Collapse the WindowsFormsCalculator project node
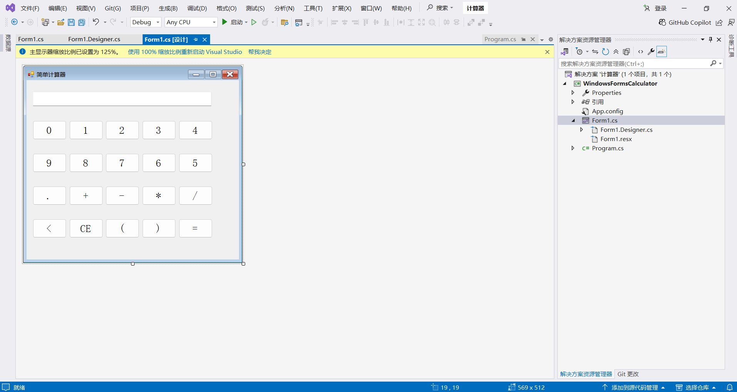737x392 pixels. [x=565, y=84]
